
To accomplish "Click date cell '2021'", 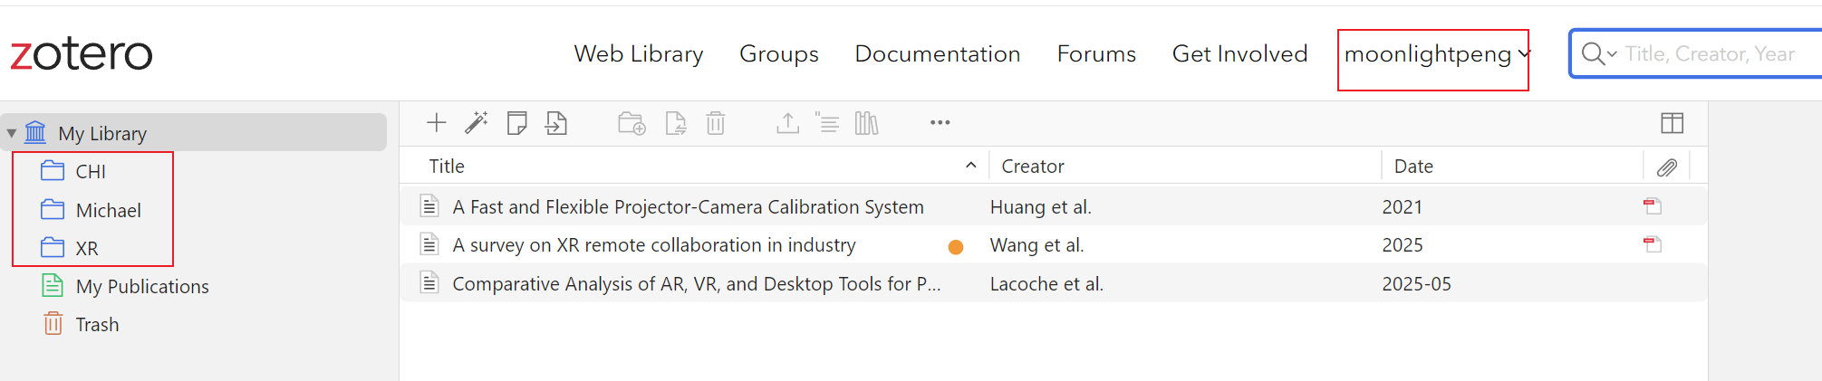I will tap(1403, 207).
